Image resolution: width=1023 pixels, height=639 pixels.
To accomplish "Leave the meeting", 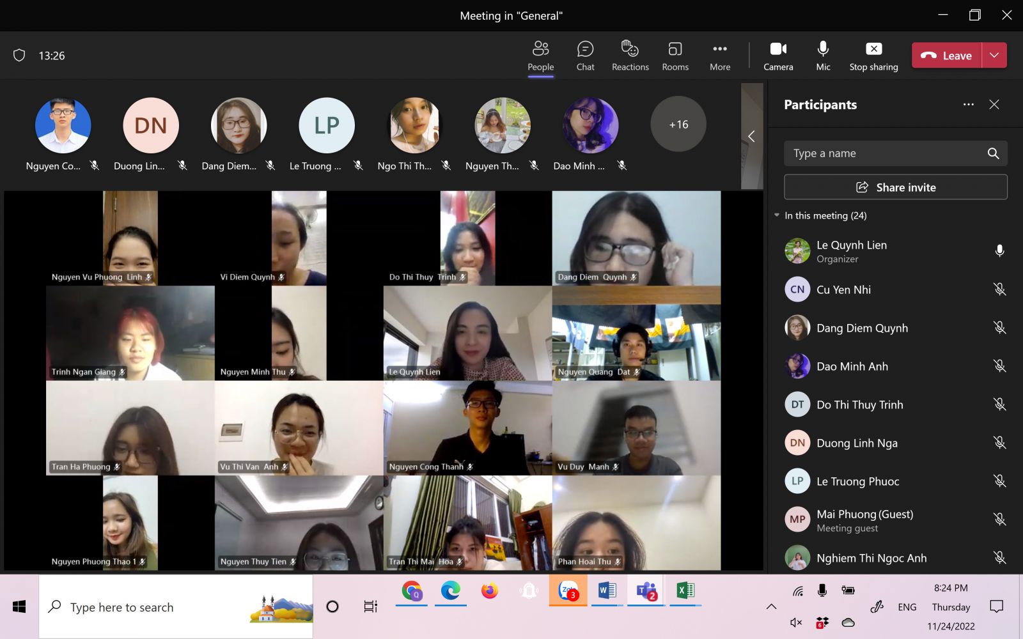I will [x=946, y=56].
